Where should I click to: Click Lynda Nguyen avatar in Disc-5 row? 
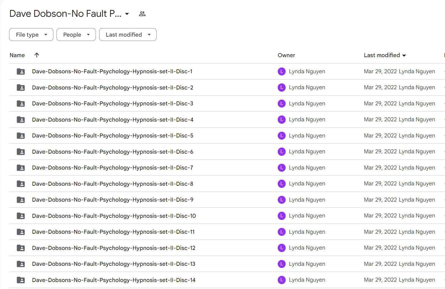281,136
